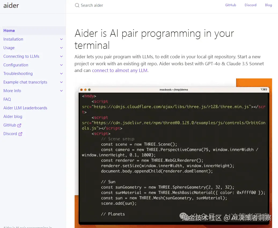The image size is (278, 228).
Task: Open the GitHub link in sidebar
Action: [10, 125]
